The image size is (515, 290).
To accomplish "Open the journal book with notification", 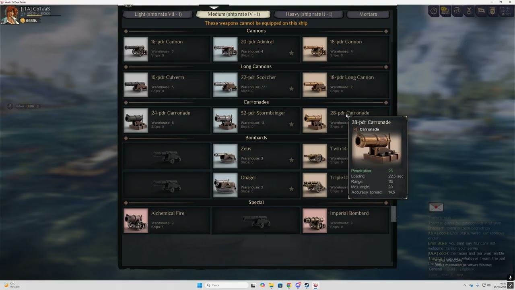I will click(445, 11).
